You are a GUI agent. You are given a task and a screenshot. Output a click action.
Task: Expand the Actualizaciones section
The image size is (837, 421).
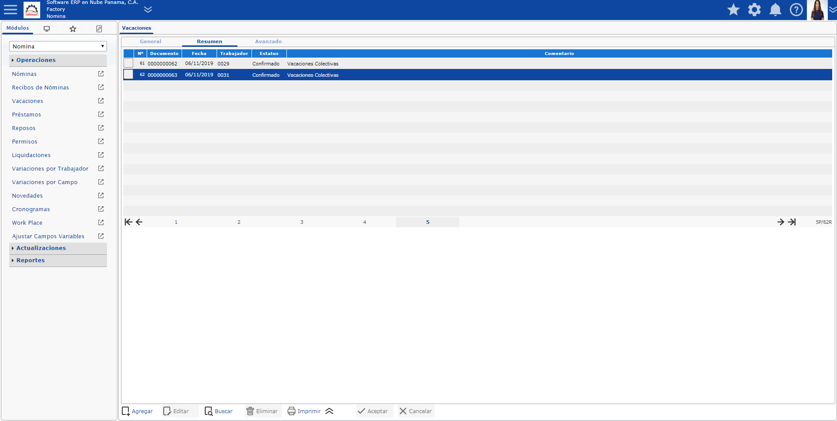pyautogui.click(x=41, y=248)
